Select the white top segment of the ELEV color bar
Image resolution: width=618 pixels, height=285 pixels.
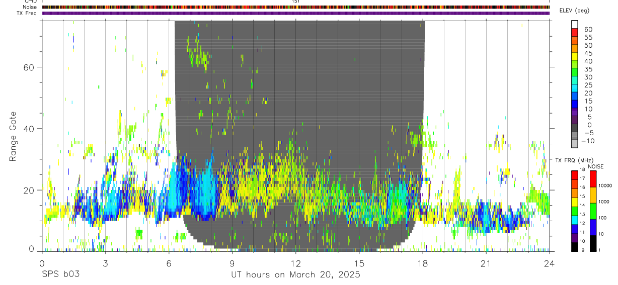pyautogui.click(x=575, y=25)
